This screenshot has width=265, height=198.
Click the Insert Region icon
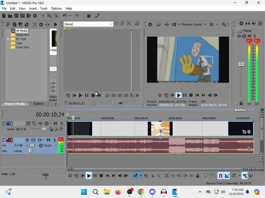pos(212,176)
